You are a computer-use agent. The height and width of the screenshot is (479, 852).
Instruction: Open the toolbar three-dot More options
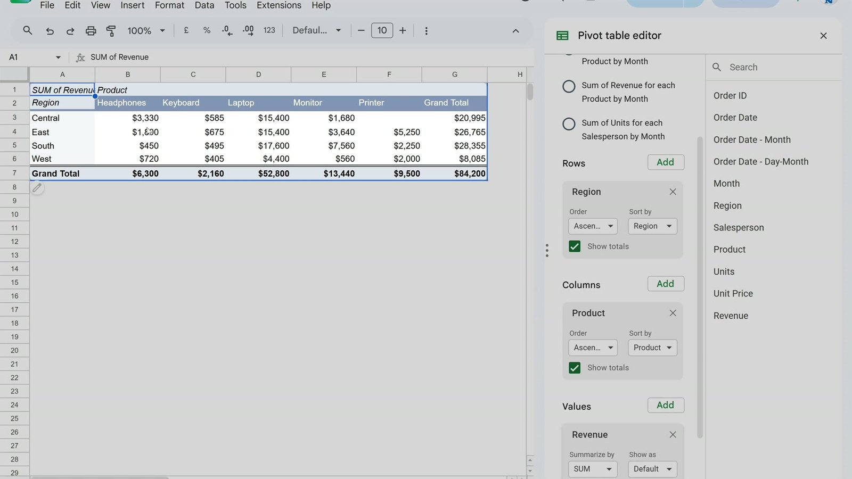(x=426, y=31)
